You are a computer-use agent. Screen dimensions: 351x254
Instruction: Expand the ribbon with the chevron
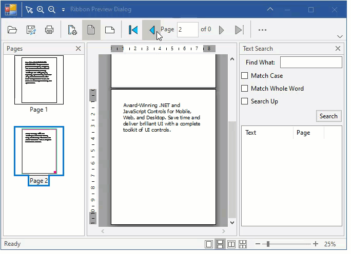(340, 36)
